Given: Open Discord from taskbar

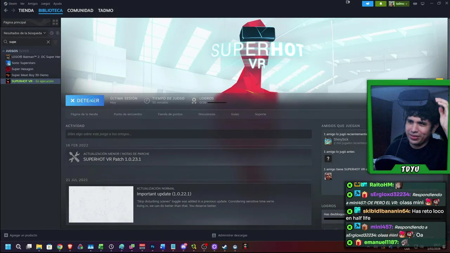Looking at the screenshot, I should tap(184, 247).
